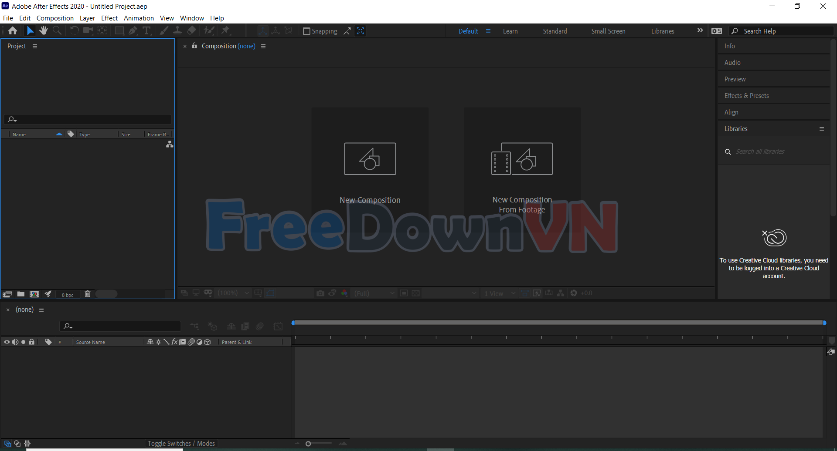Click the trash icon in Project panel
The width and height of the screenshot is (837, 451).
[x=87, y=294]
